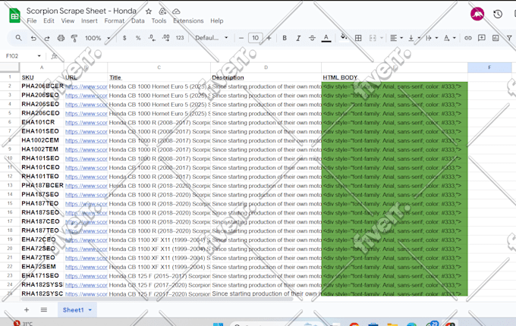Select column C header
Viewport: 516px width, 326px height.
click(159, 67)
